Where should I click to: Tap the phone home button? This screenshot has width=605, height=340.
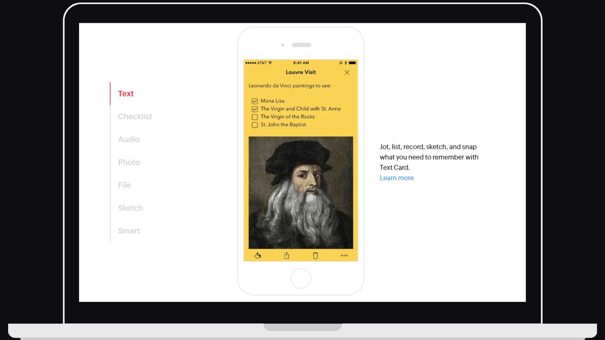pos(301,278)
